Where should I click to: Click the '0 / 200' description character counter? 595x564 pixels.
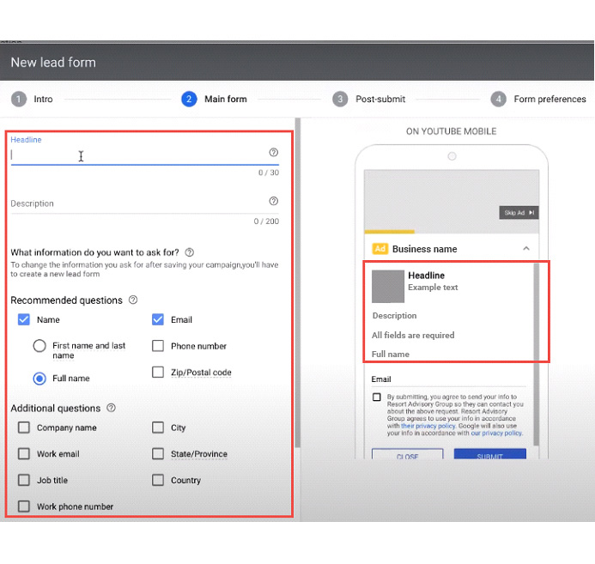[x=266, y=221]
